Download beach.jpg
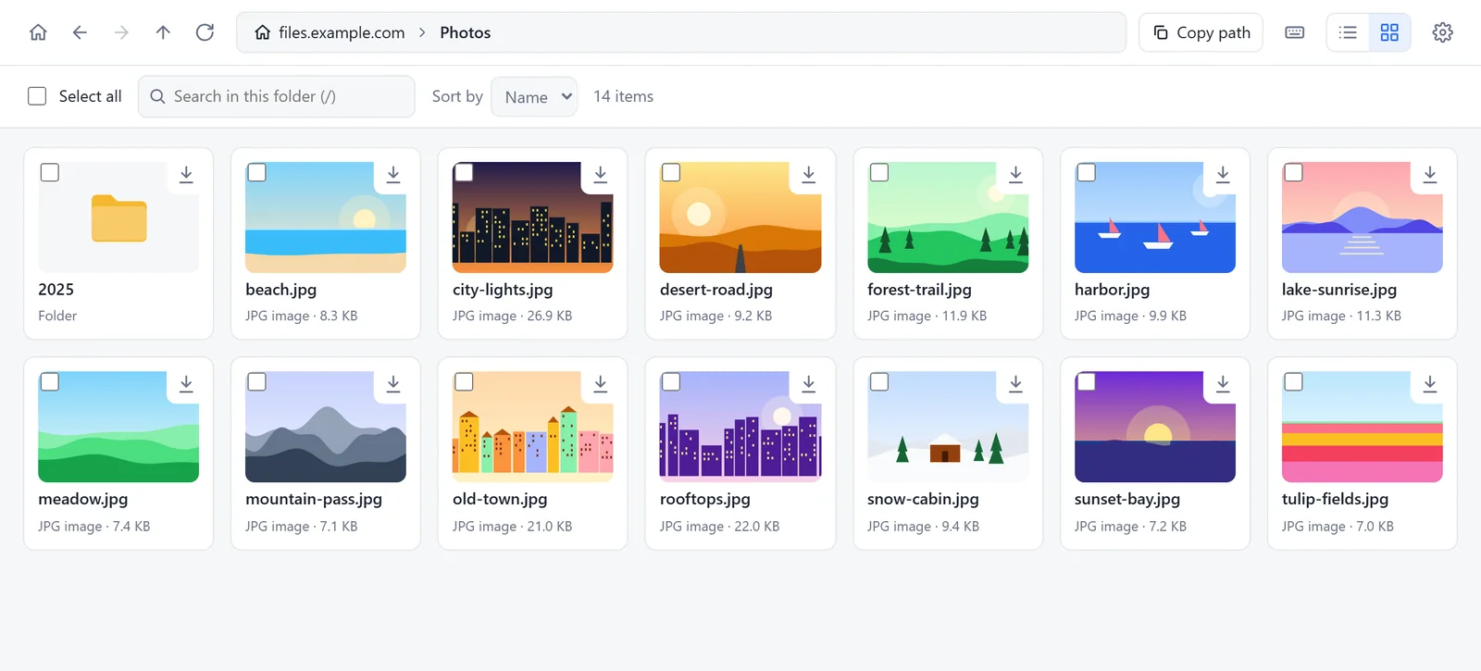The width and height of the screenshot is (1481, 671). pos(393,174)
